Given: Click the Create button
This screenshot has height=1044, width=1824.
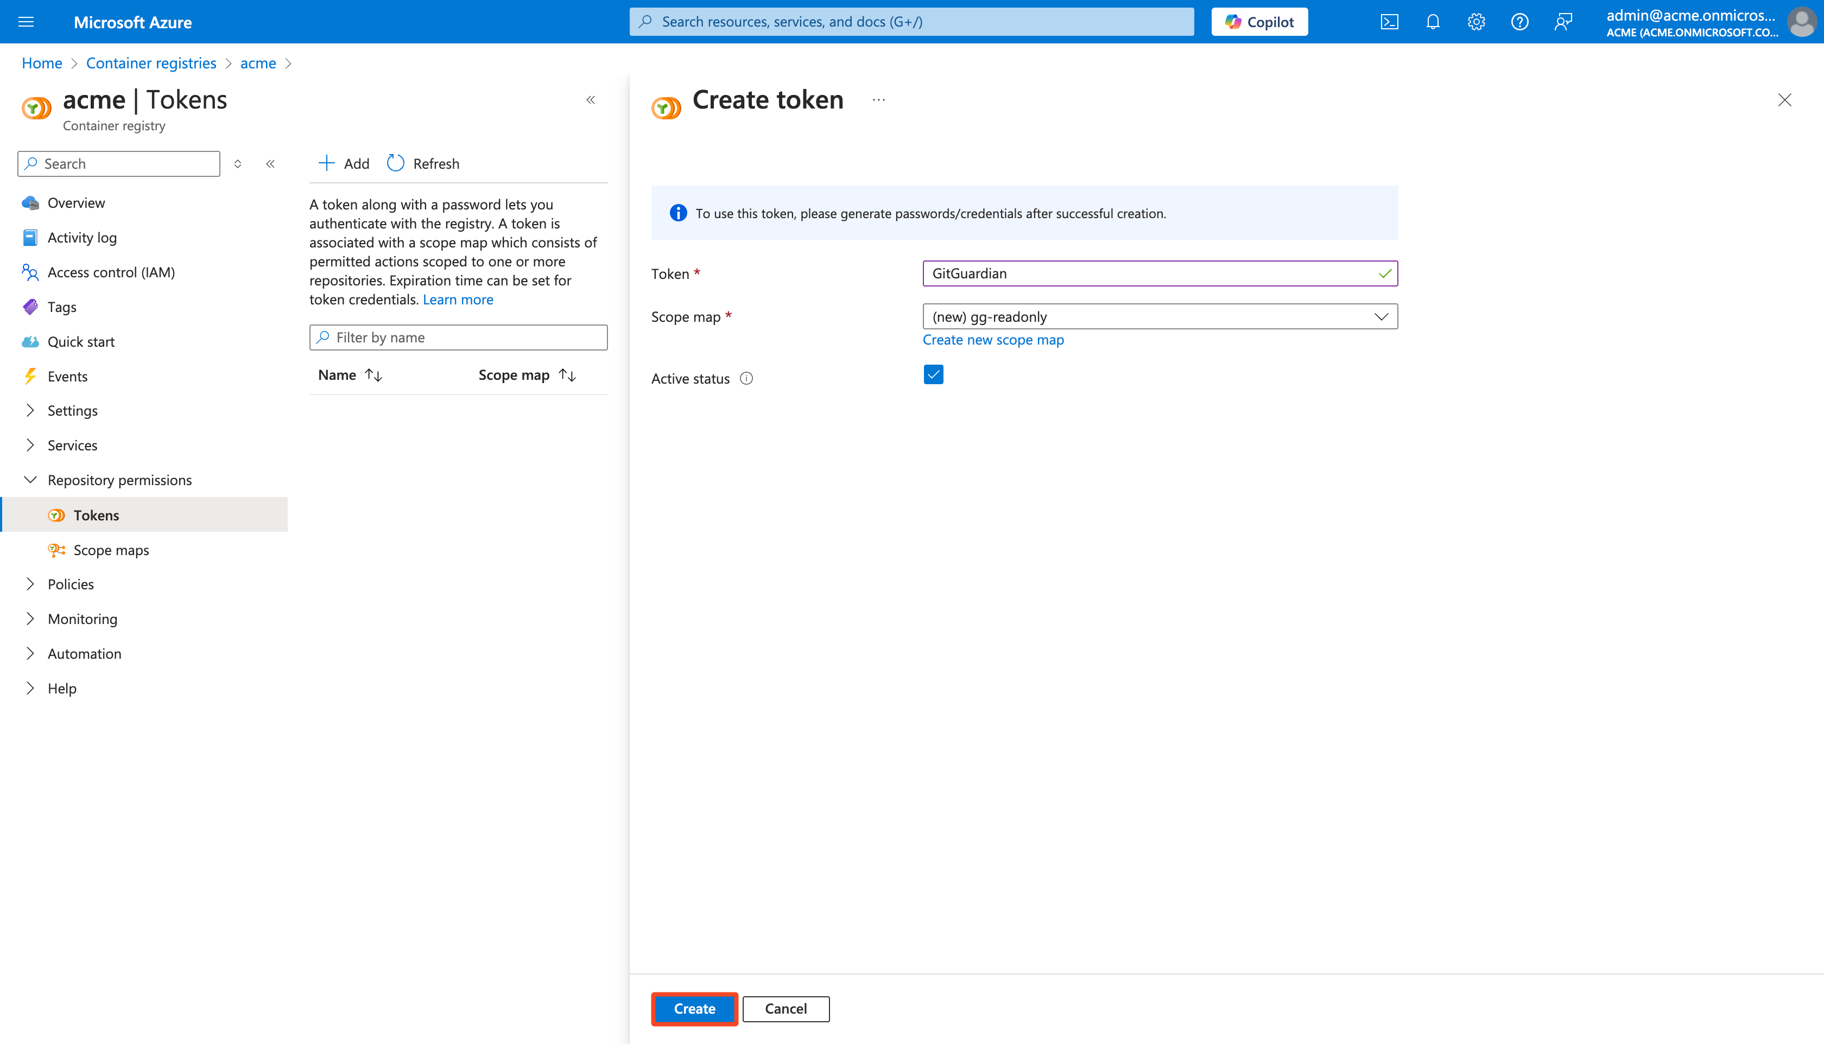Looking at the screenshot, I should (x=694, y=1009).
